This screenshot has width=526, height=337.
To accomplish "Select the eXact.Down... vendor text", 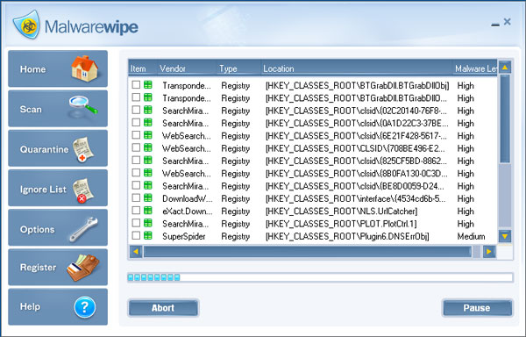I will (x=188, y=212).
